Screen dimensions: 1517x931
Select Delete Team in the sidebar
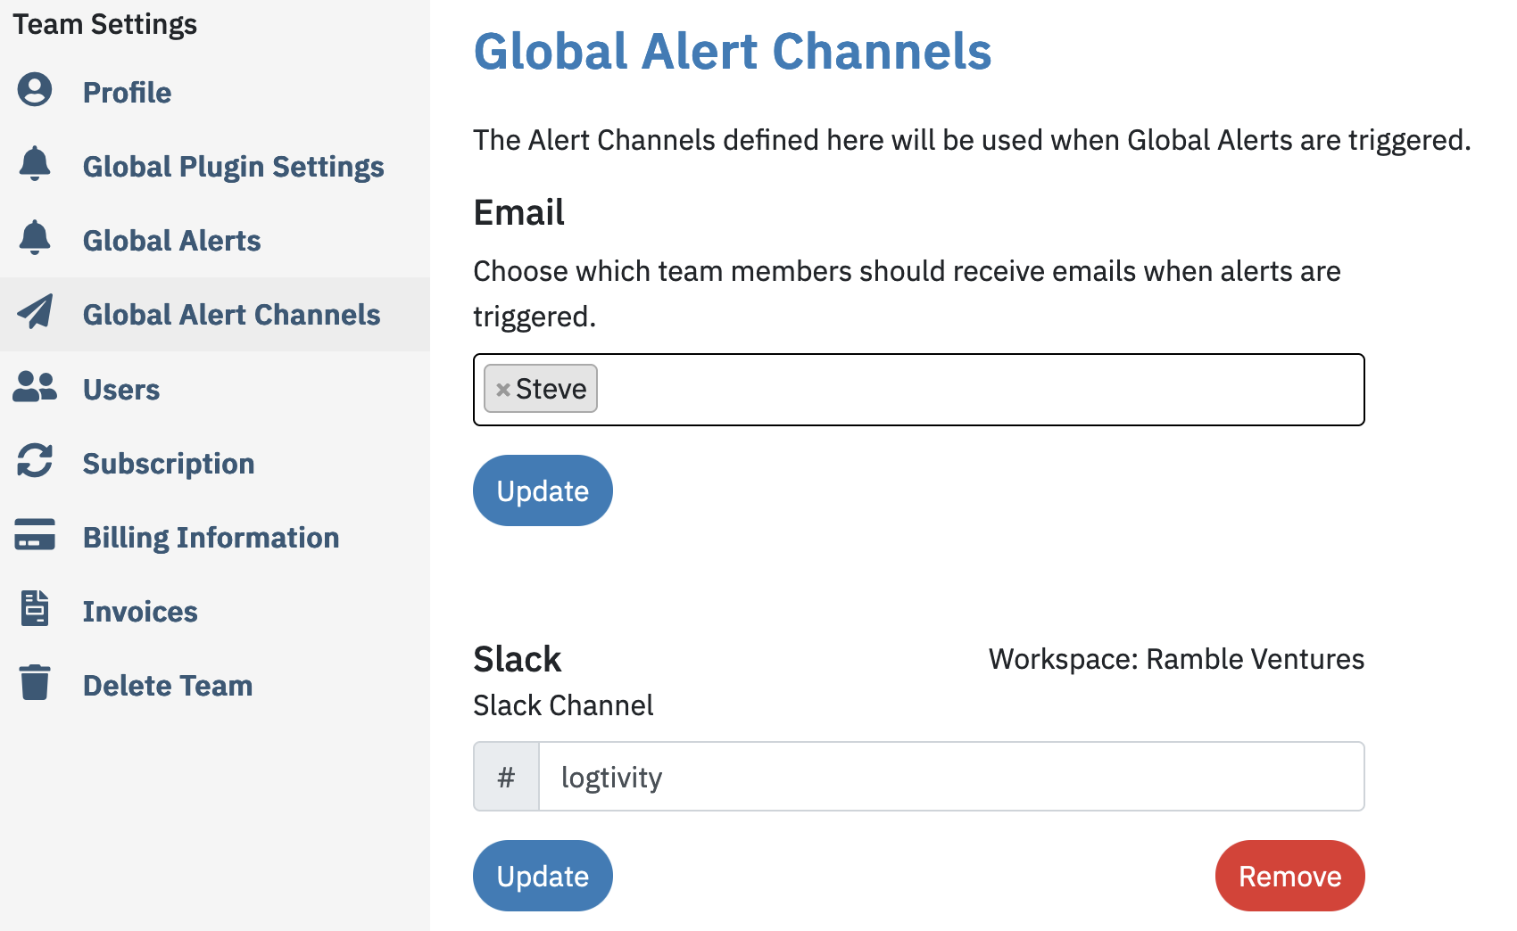[167, 684]
